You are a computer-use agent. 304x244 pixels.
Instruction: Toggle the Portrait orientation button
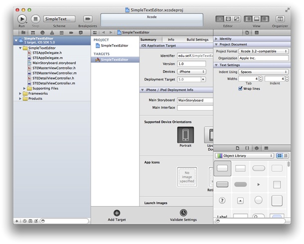pyautogui.click(x=185, y=135)
